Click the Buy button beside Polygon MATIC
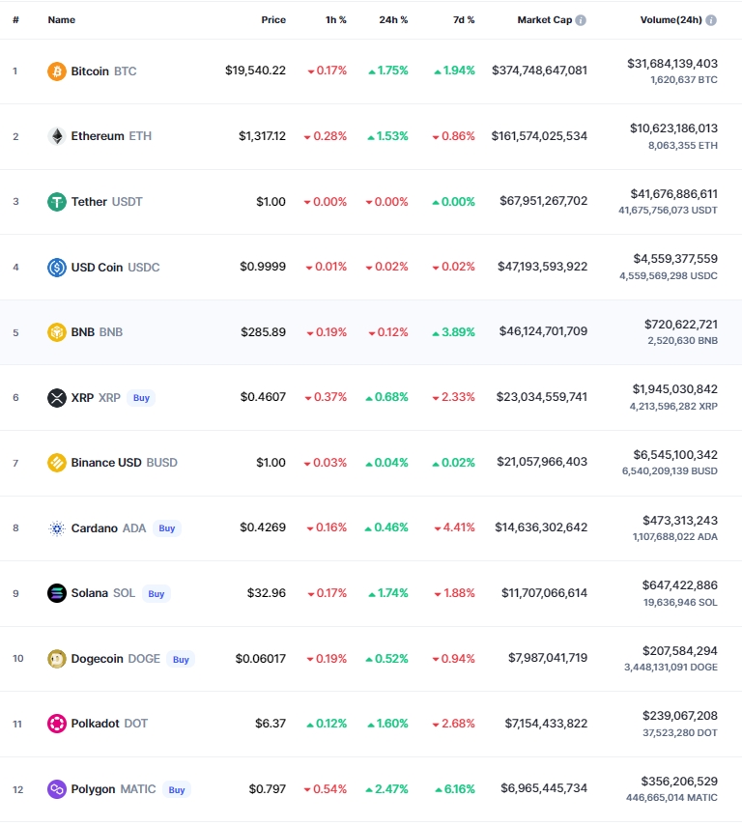742x826 pixels. coord(177,789)
